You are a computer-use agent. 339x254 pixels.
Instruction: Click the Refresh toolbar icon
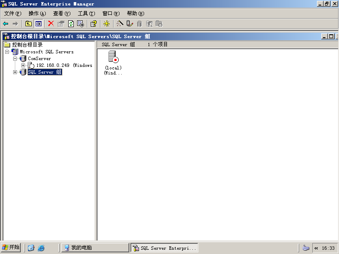tap(71, 24)
